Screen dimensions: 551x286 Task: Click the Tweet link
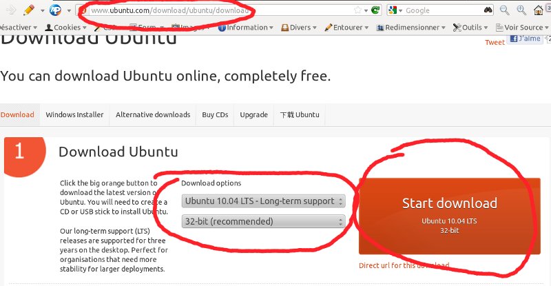click(x=495, y=42)
